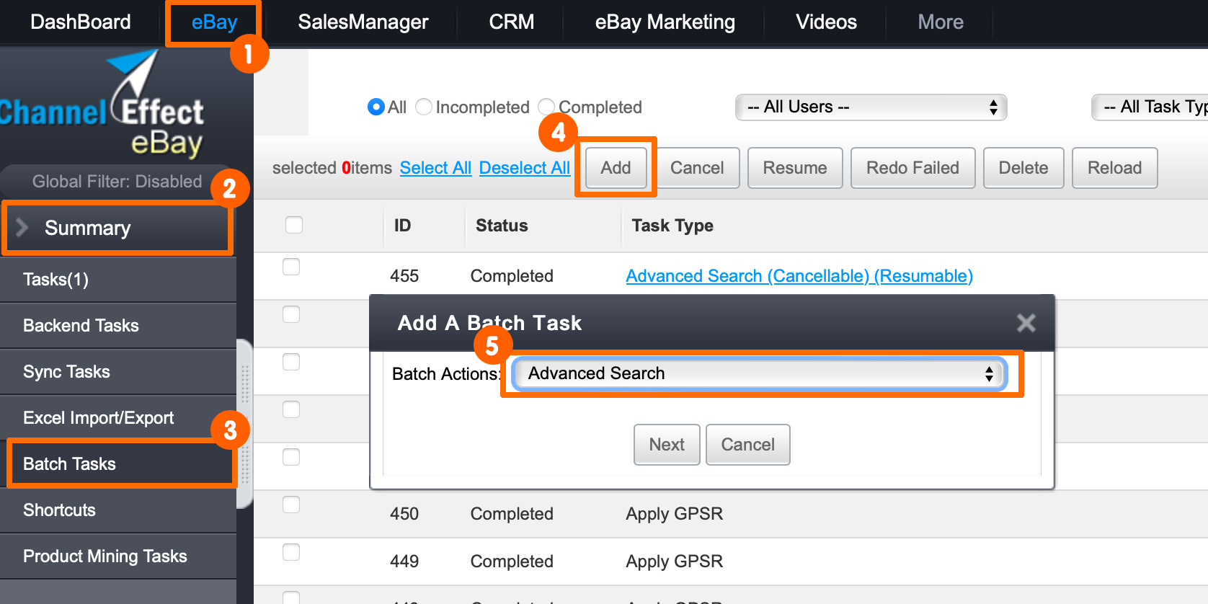The width and height of the screenshot is (1208, 604).
Task: Click Next in the batch task dialog
Action: 667,445
